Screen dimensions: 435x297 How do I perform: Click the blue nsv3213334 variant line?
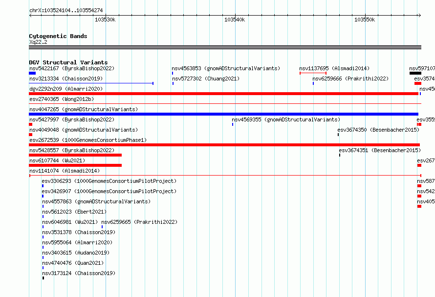91,83
